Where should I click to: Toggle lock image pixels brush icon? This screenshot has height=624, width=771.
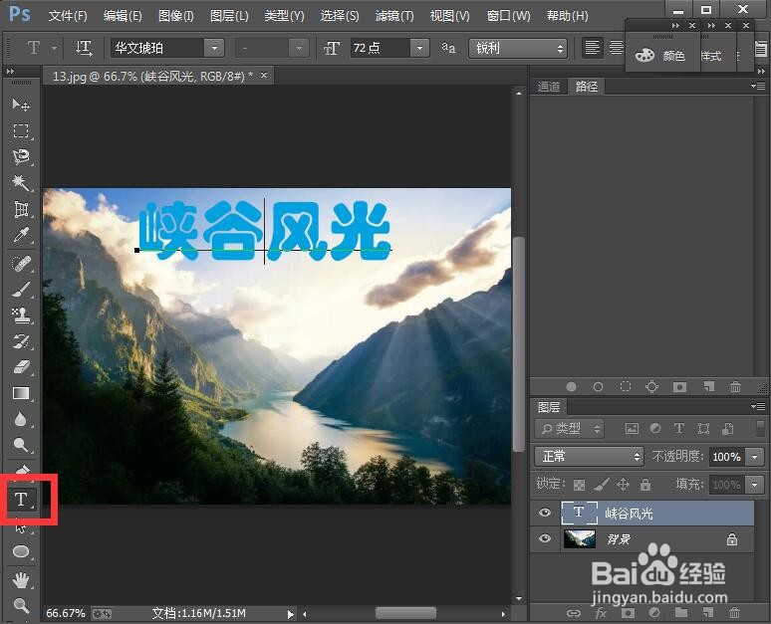pos(601,485)
